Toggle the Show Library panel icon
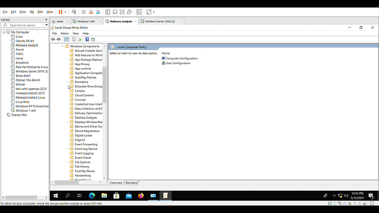The width and height of the screenshot is (379, 213). (108, 12)
